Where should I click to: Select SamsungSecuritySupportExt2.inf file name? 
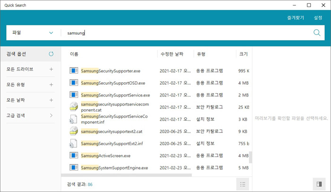click(112, 144)
